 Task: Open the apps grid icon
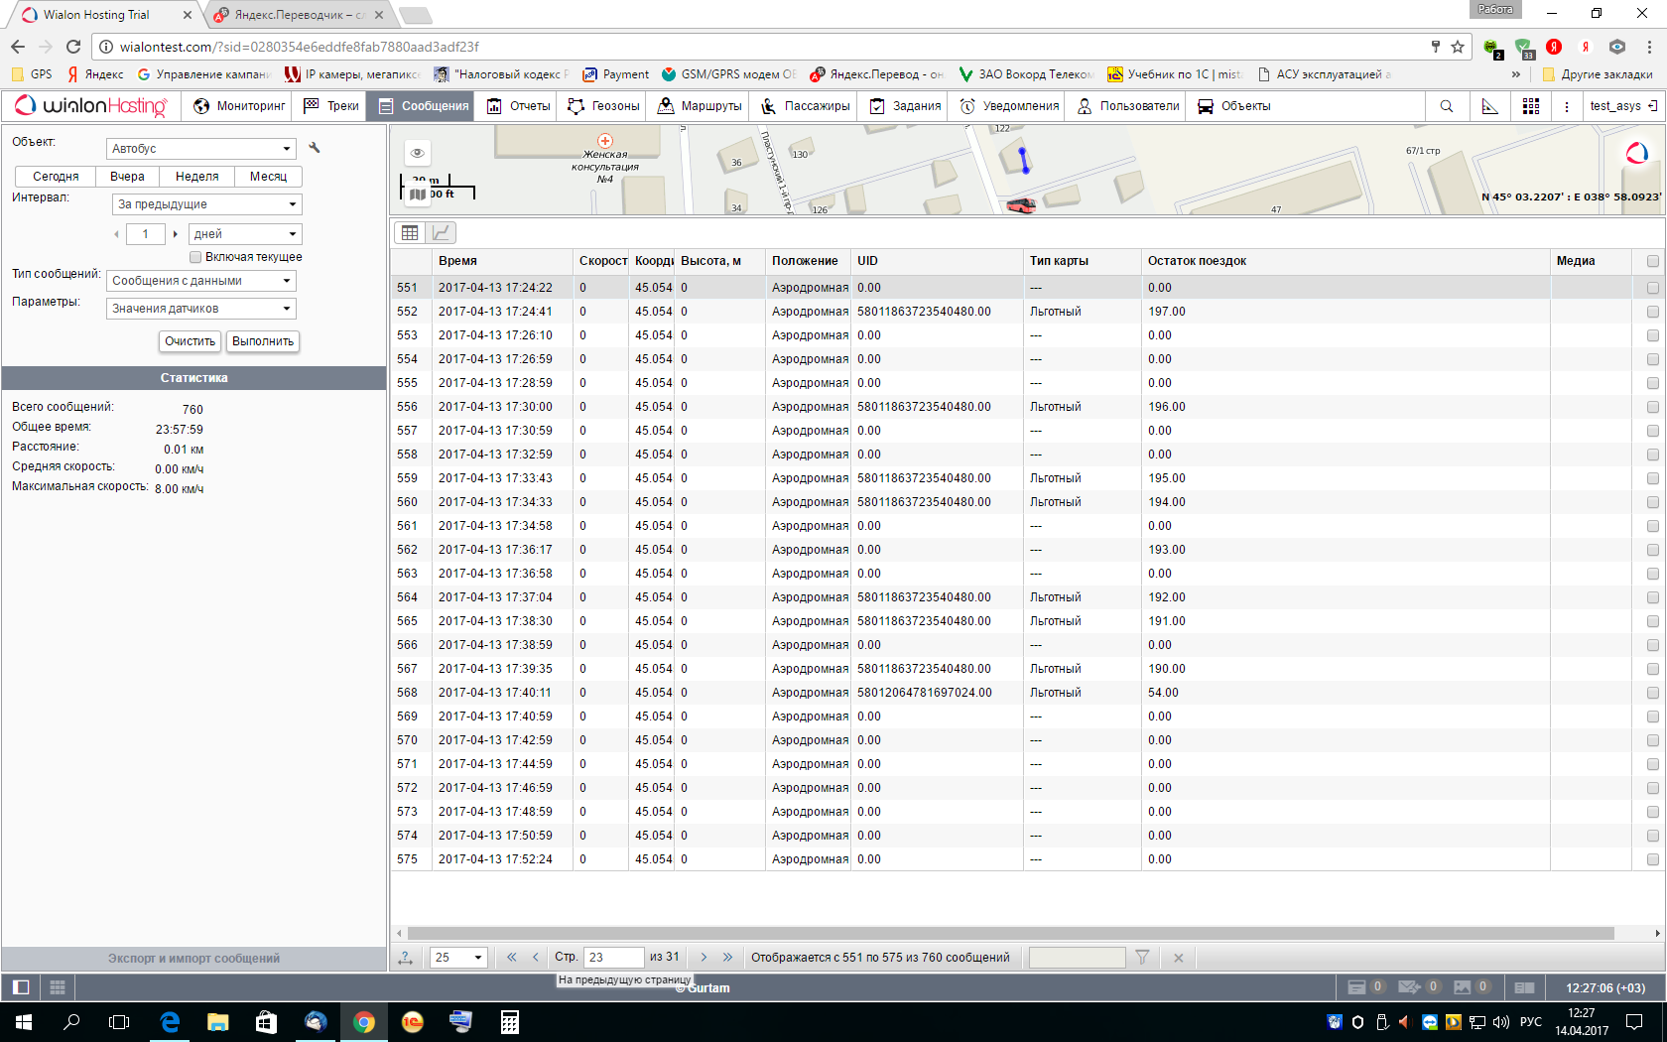pyautogui.click(x=1531, y=106)
